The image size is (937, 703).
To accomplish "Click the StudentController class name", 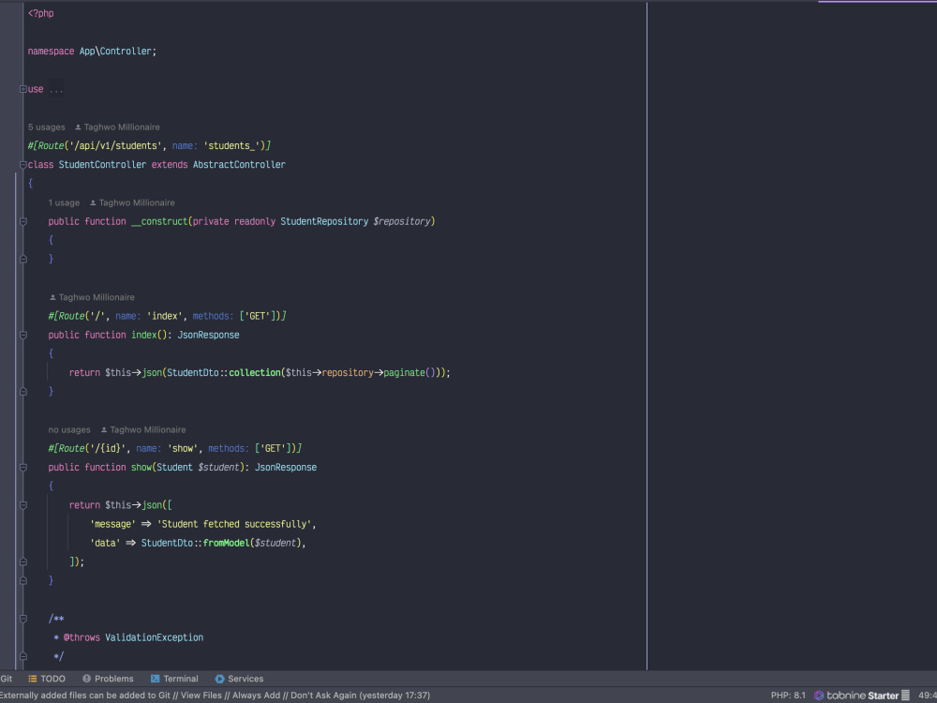I will (x=102, y=164).
